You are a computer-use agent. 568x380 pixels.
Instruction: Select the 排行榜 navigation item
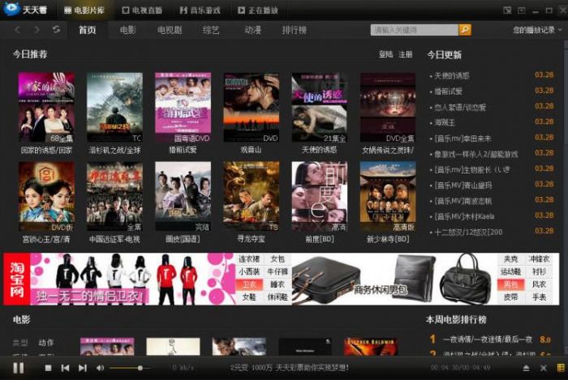(294, 30)
